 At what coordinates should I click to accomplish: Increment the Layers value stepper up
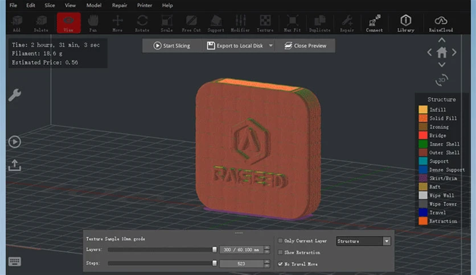click(x=267, y=248)
